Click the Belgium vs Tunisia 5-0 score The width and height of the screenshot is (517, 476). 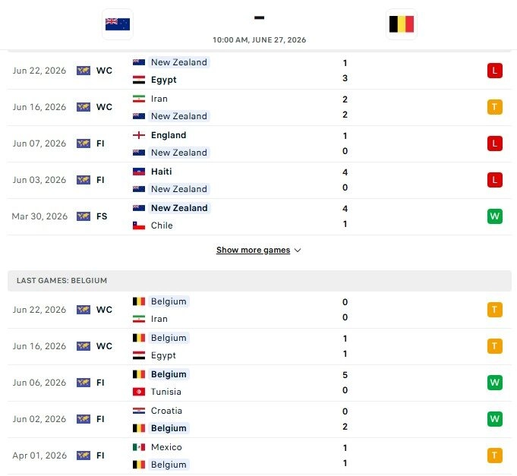point(345,383)
